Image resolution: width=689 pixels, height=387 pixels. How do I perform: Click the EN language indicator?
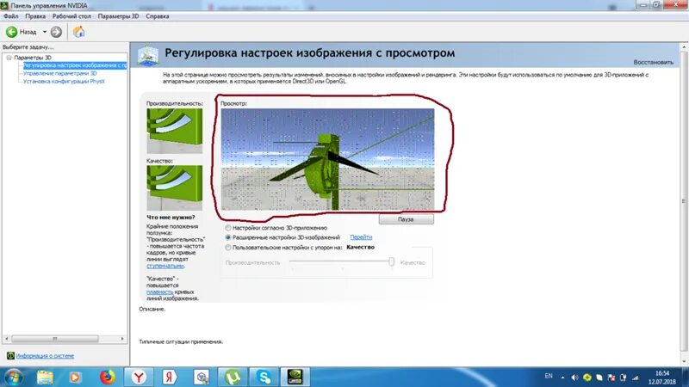549,376
